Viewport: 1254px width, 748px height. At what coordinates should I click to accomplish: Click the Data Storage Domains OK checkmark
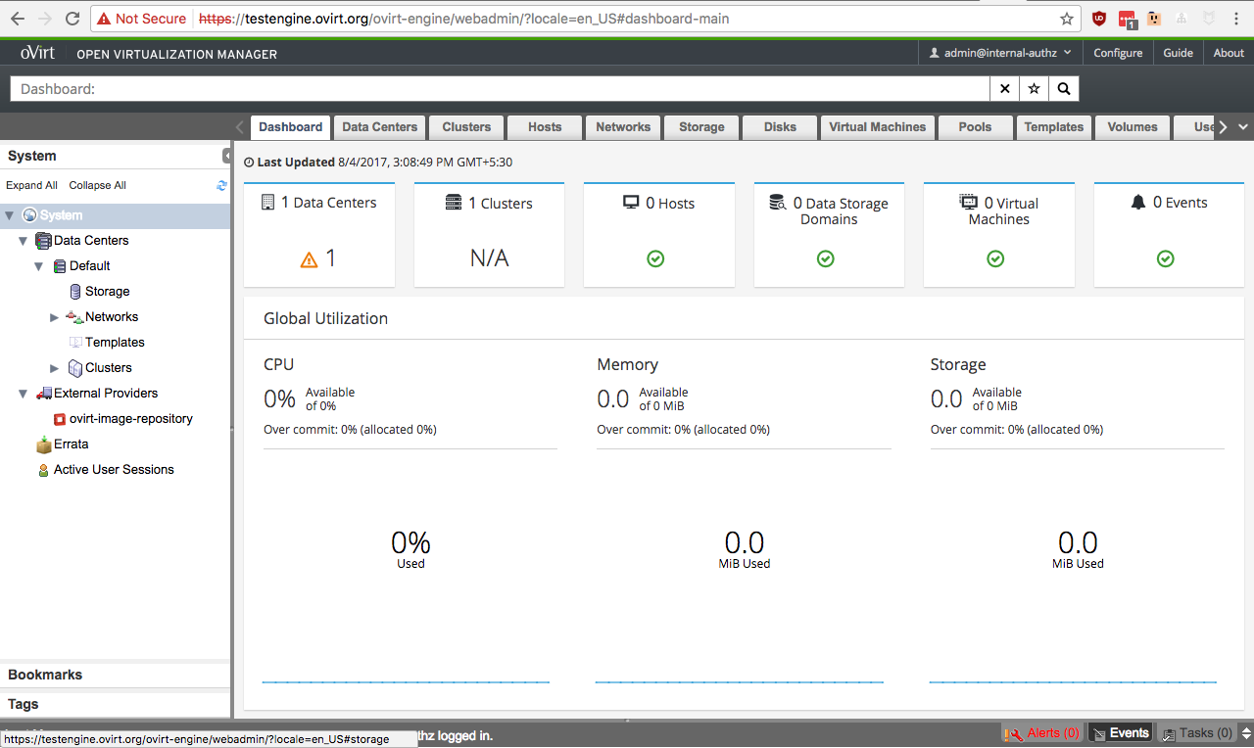(x=826, y=258)
